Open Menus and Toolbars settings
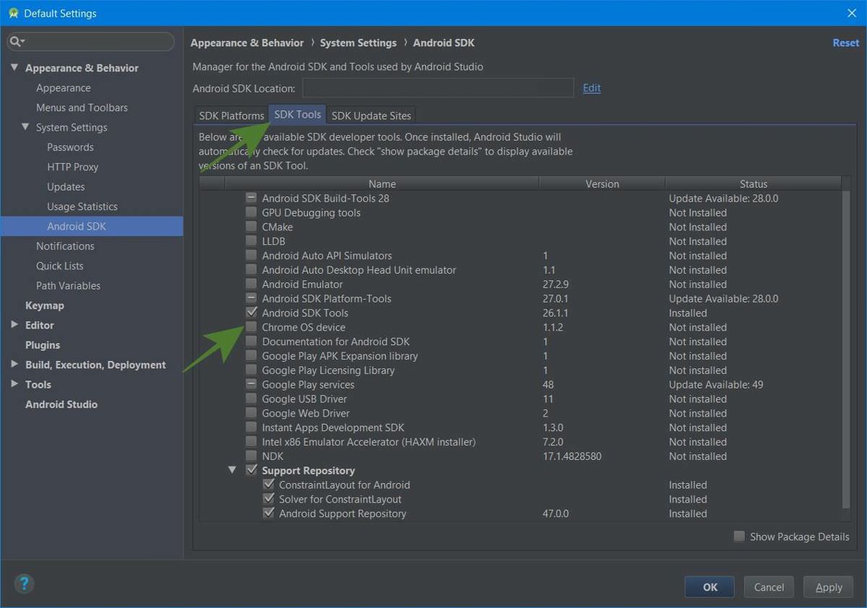The height and width of the screenshot is (608, 867). [82, 108]
